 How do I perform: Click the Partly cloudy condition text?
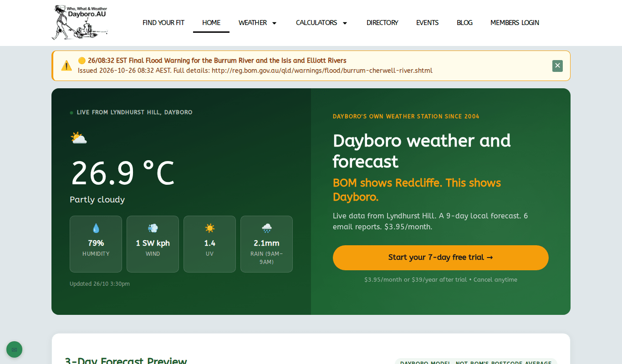point(97,200)
